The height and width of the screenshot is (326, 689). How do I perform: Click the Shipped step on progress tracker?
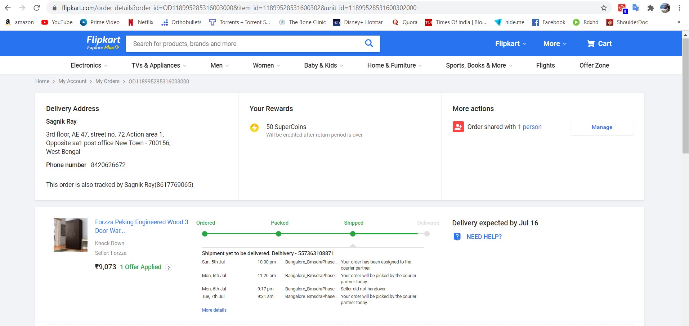[353, 234]
